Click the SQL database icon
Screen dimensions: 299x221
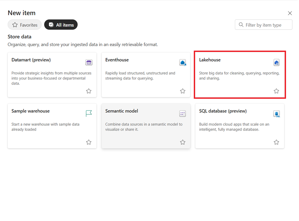(x=277, y=114)
